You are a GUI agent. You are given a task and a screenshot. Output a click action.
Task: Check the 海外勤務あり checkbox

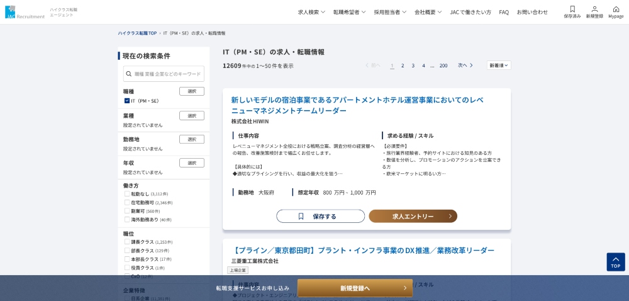pyautogui.click(x=127, y=220)
